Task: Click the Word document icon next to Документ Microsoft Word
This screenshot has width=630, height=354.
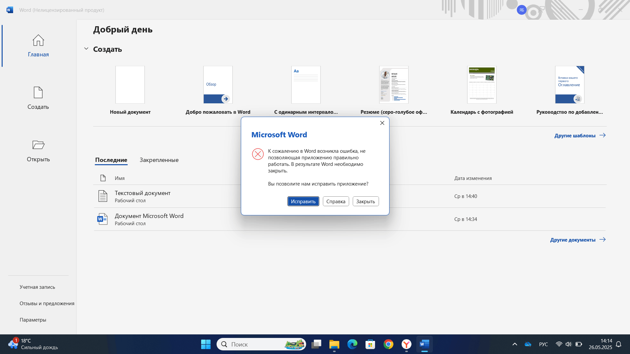Action: [x=102, y=219]
